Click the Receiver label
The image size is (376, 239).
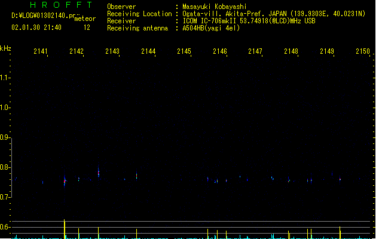pyautogui.click(x=121, y=21)
